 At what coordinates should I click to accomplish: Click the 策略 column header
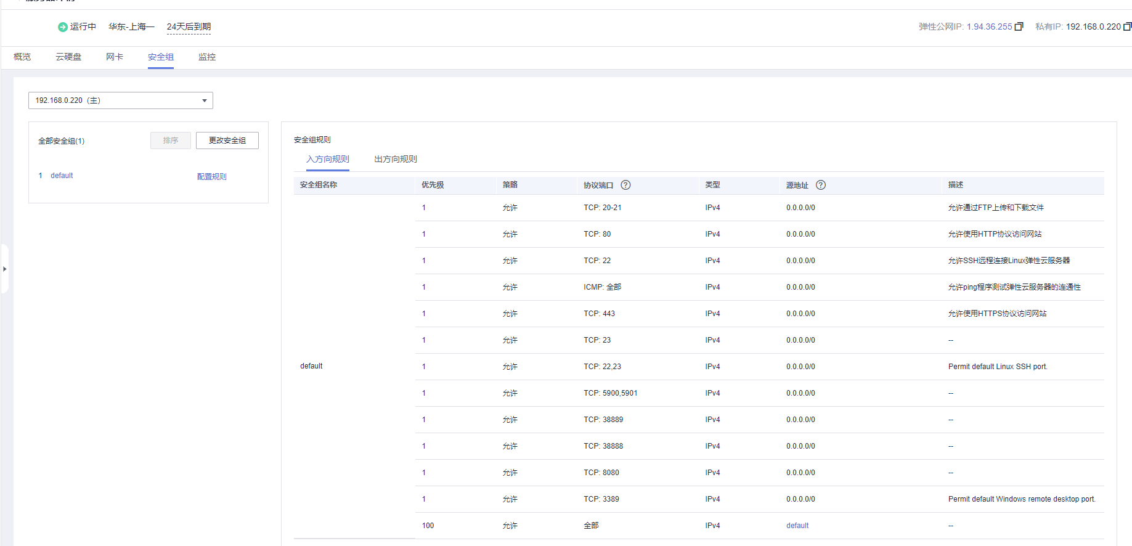click(x=510, y=185)
